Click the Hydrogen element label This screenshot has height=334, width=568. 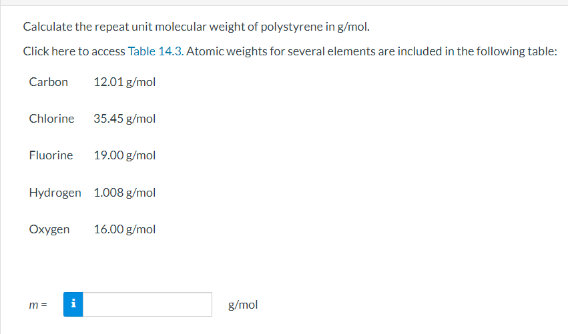[55, 193]
